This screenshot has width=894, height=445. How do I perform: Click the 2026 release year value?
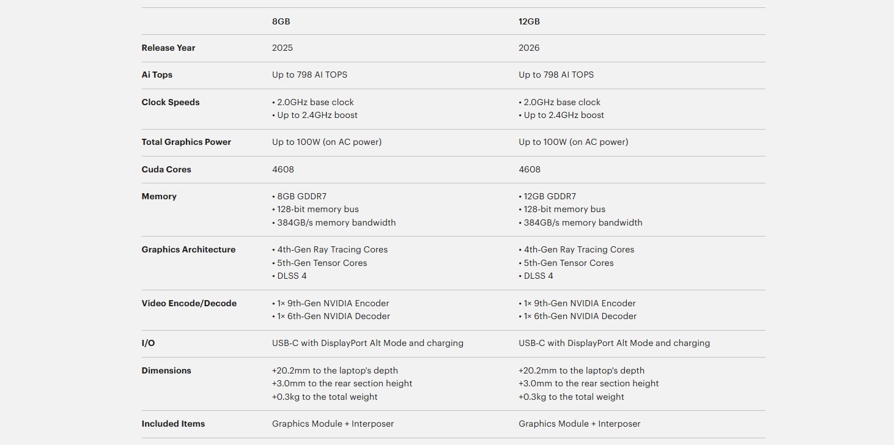click(529, 48)
